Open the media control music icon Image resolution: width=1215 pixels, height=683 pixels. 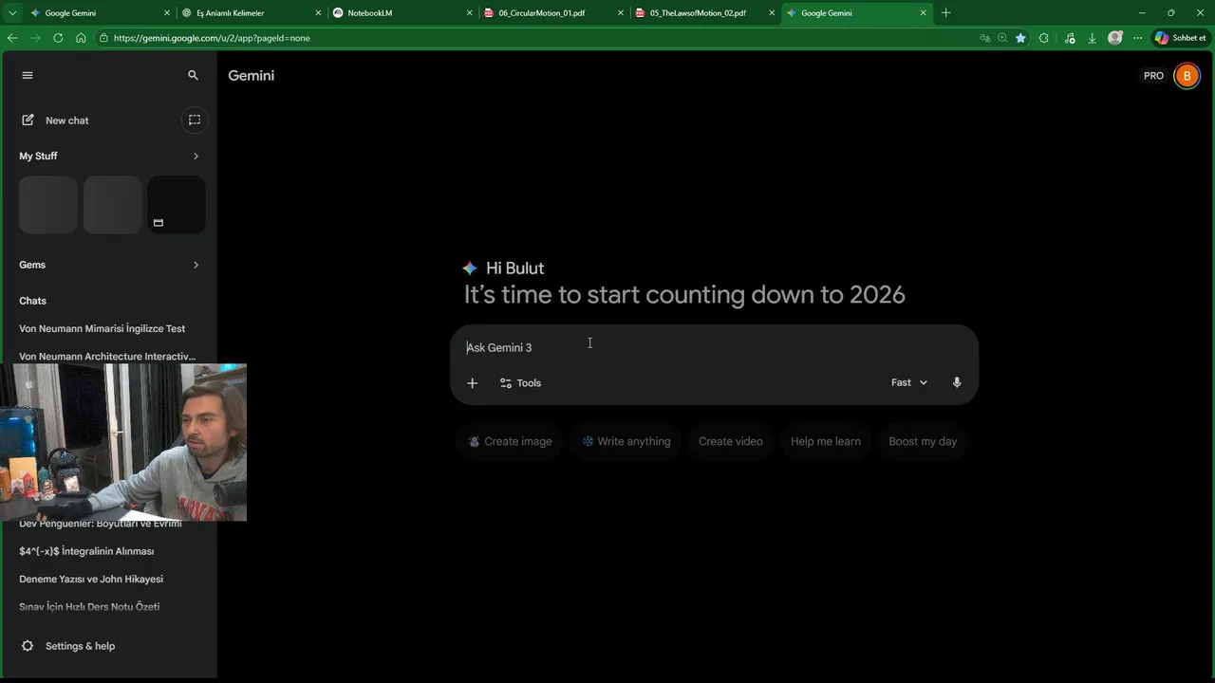tap(1070, 38)
